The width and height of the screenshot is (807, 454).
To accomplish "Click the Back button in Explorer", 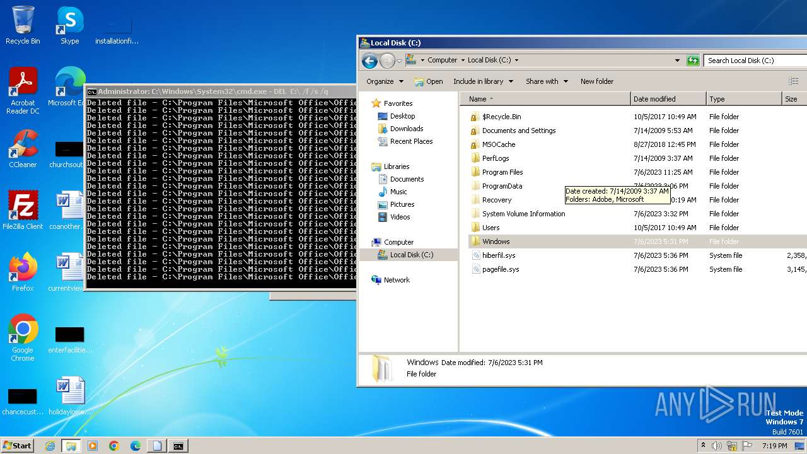I will pos(369,61).
